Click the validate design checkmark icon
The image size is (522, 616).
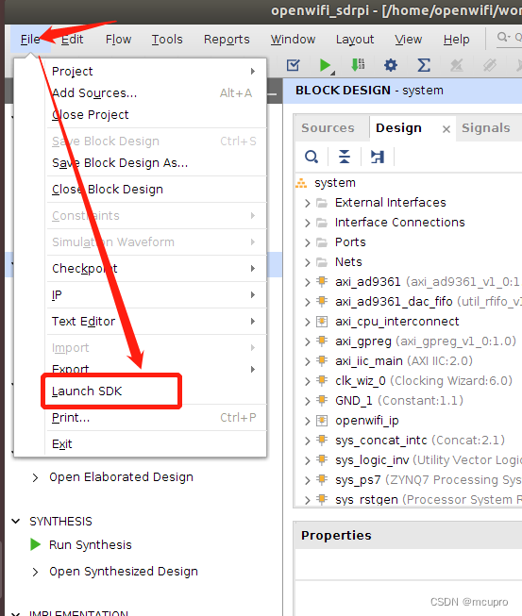294,65
